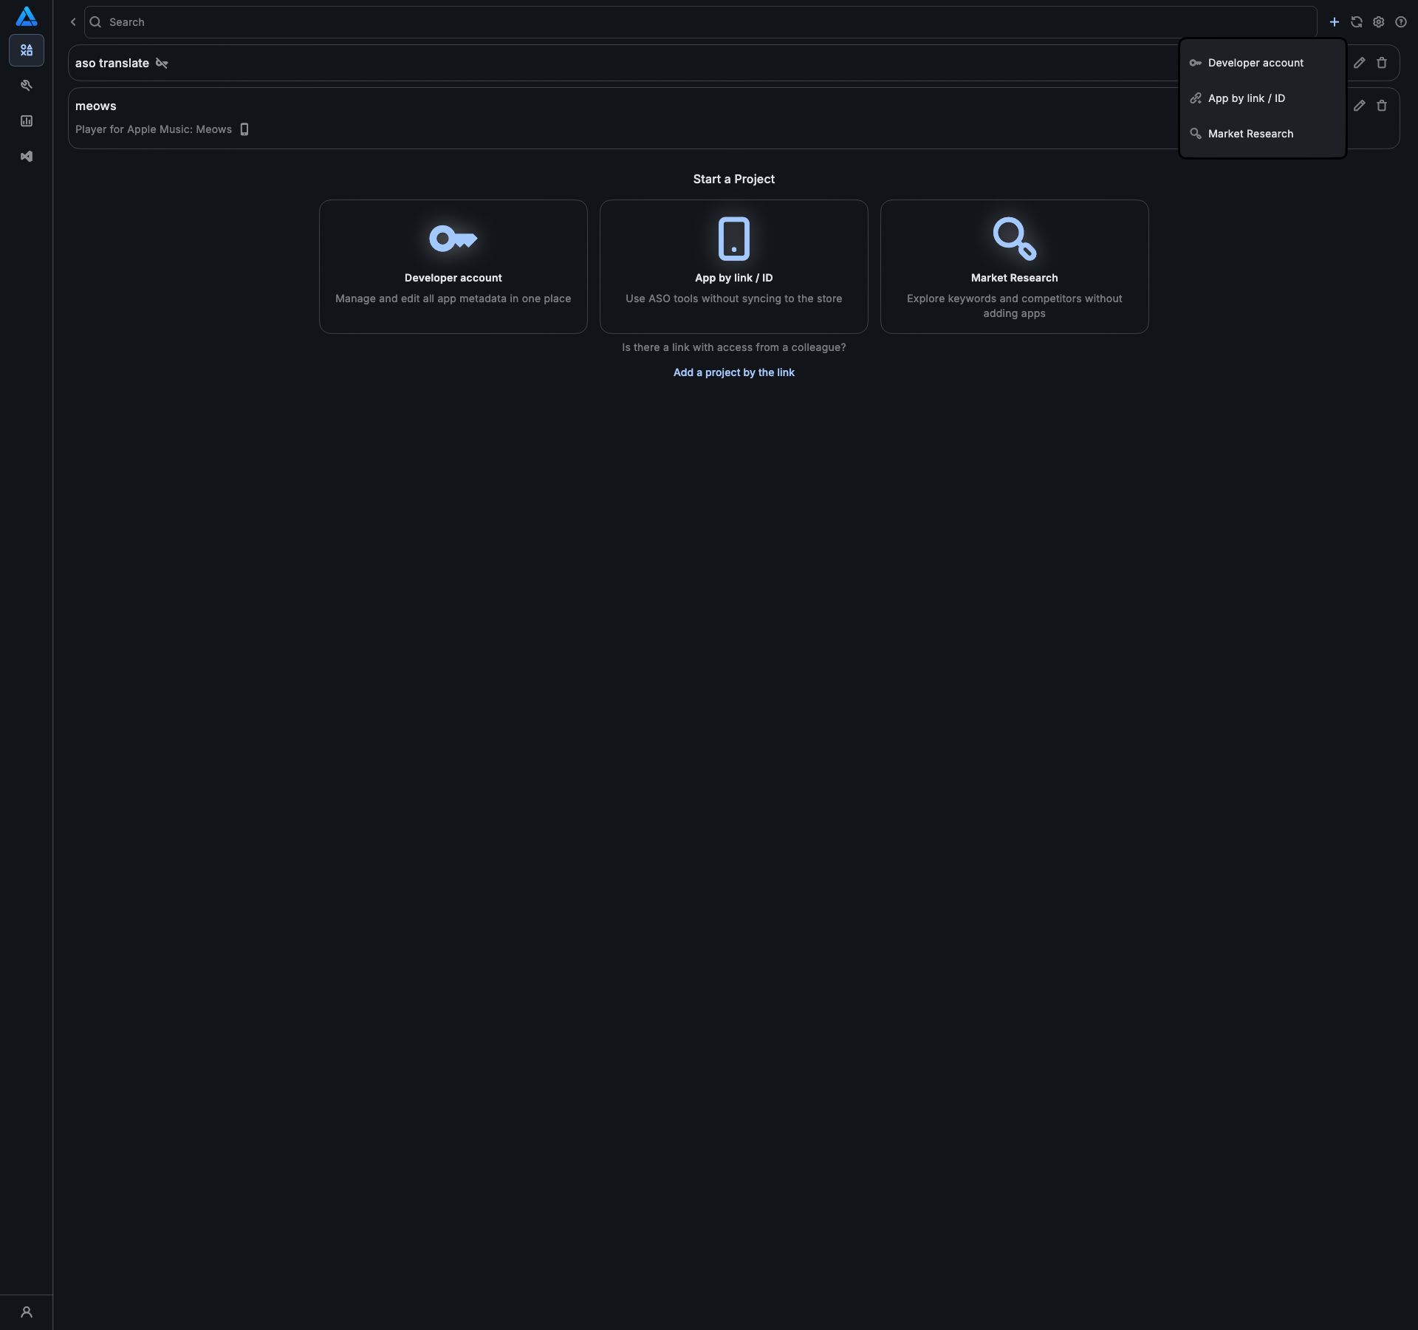Delete the aso translate project
1418x1330 pixels.
pos(1381,63)
